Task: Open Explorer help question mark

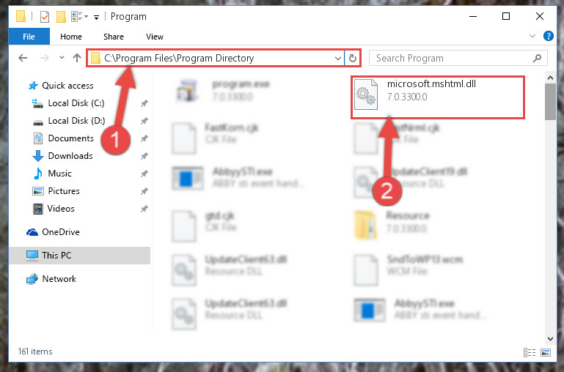Action: pos(548,37)
